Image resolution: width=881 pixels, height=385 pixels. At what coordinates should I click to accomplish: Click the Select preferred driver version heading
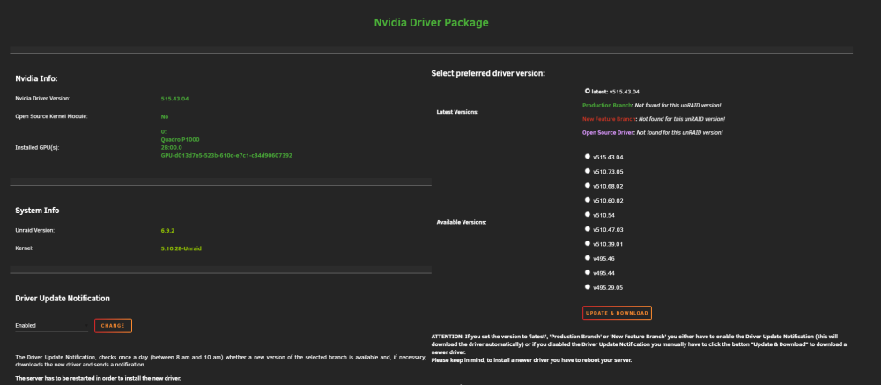(488, 73)
